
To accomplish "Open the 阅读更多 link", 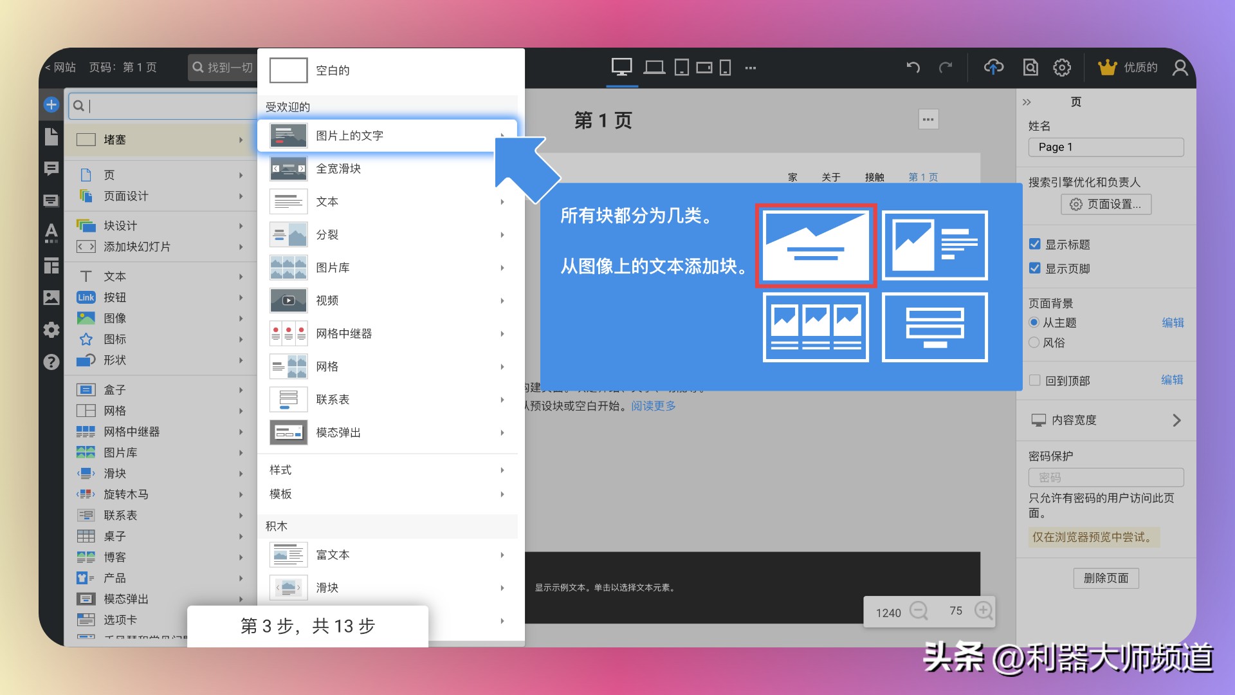I will tap(652, 406).
